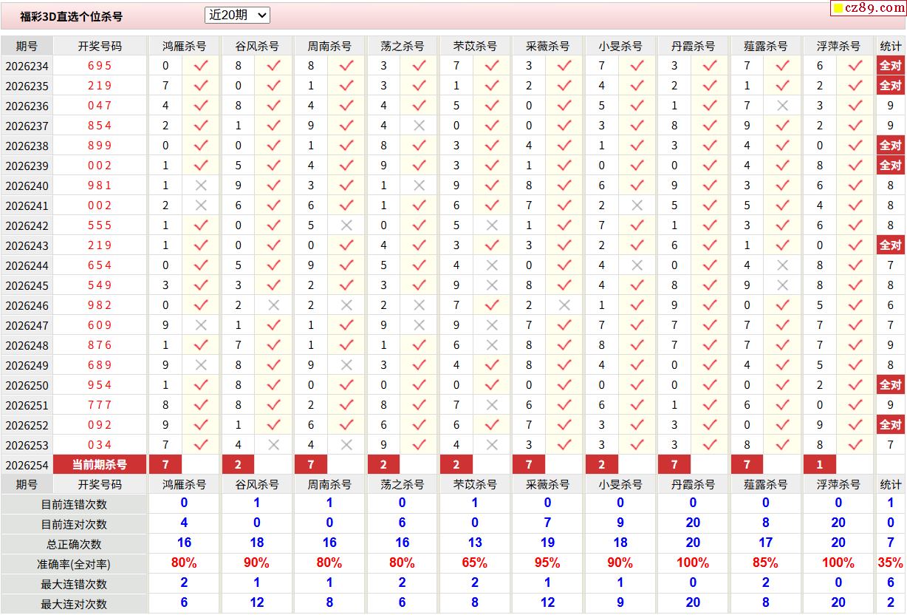
Task: Open the 近20期 period dropdown
Action: coord(237,15)
